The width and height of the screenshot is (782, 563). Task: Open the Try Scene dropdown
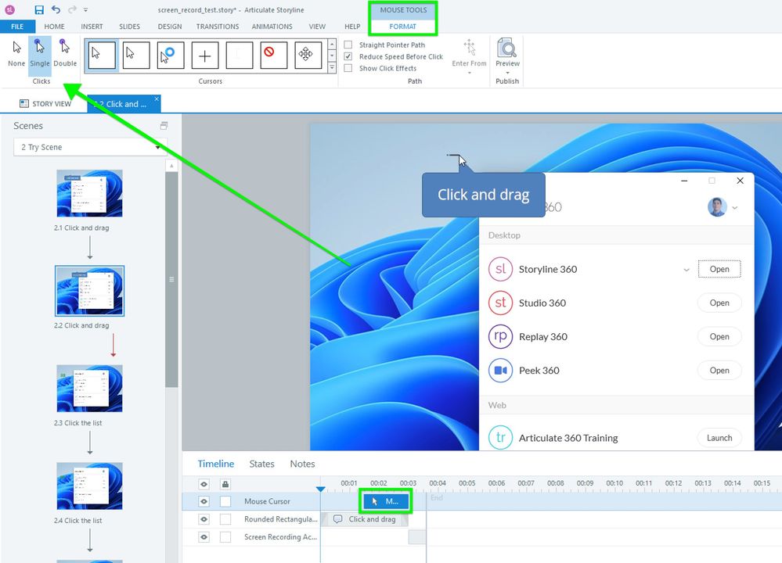90,147
